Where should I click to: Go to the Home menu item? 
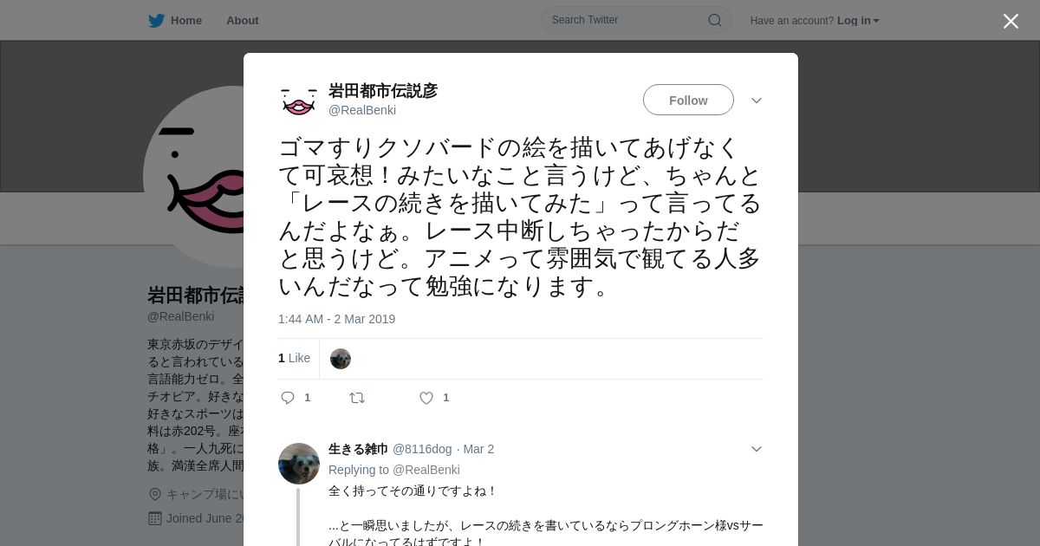[x=186, y=21]
